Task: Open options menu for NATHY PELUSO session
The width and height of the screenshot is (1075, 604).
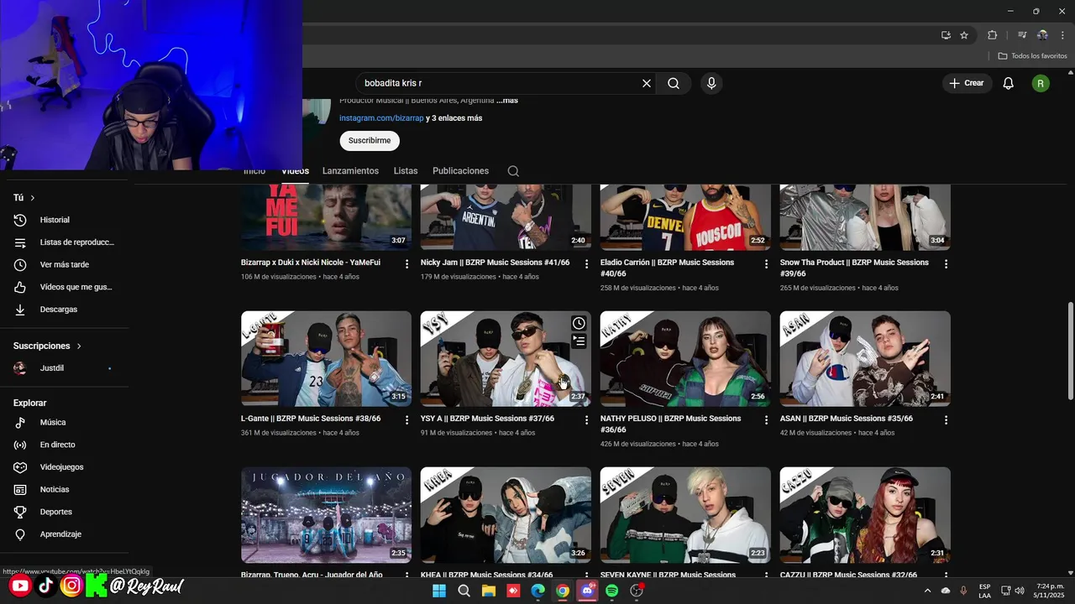Action: pyautogui.click(x=766, y=420)
